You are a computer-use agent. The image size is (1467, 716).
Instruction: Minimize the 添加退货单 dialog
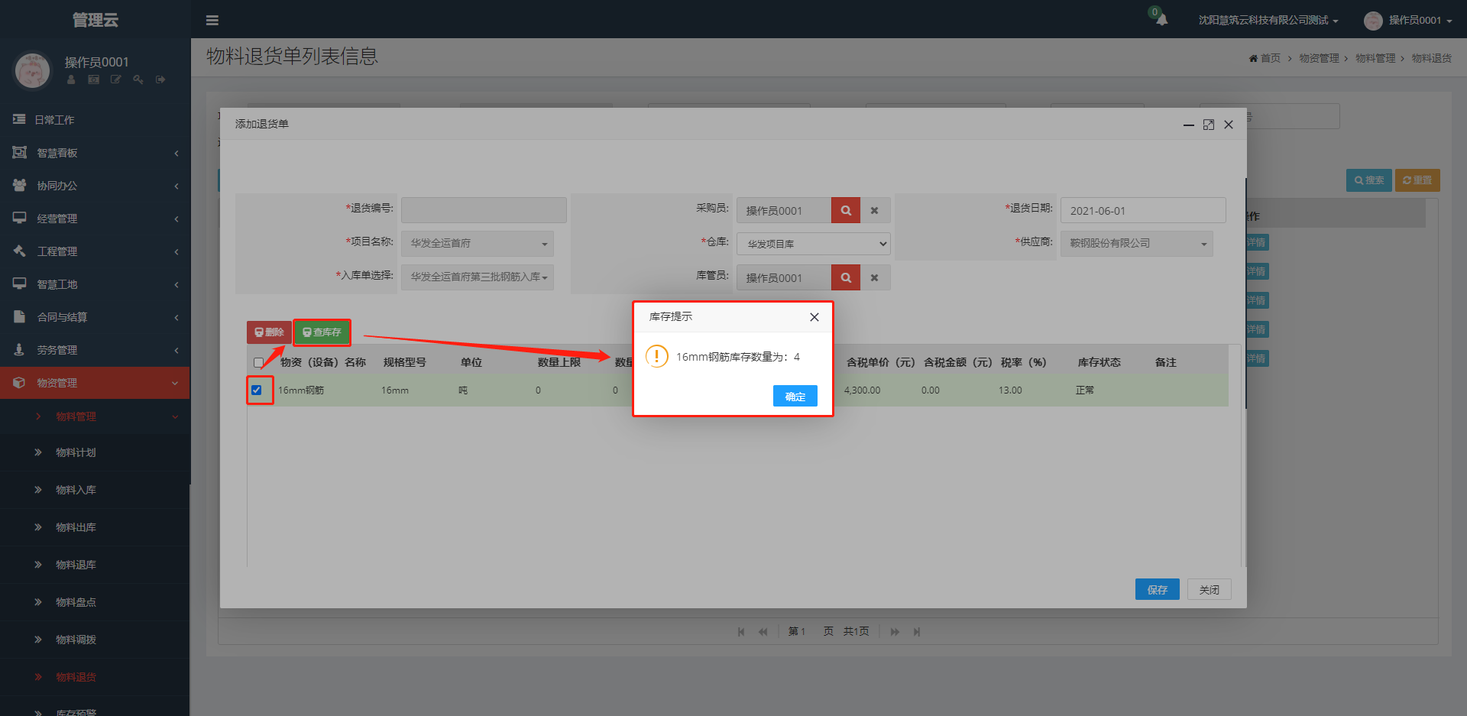[1189, 125]
